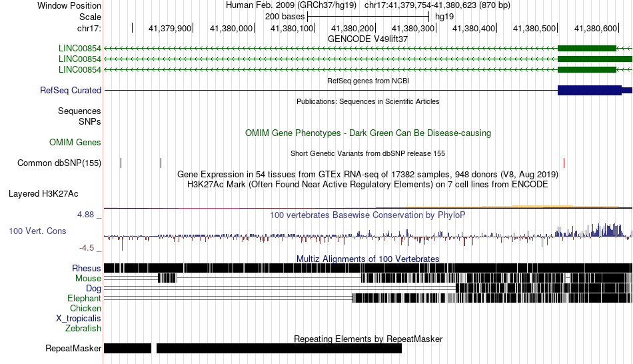Click the Dog alignment block
Image resolution: width=633 pixels, height=364 pixels.
coord(544,288)
